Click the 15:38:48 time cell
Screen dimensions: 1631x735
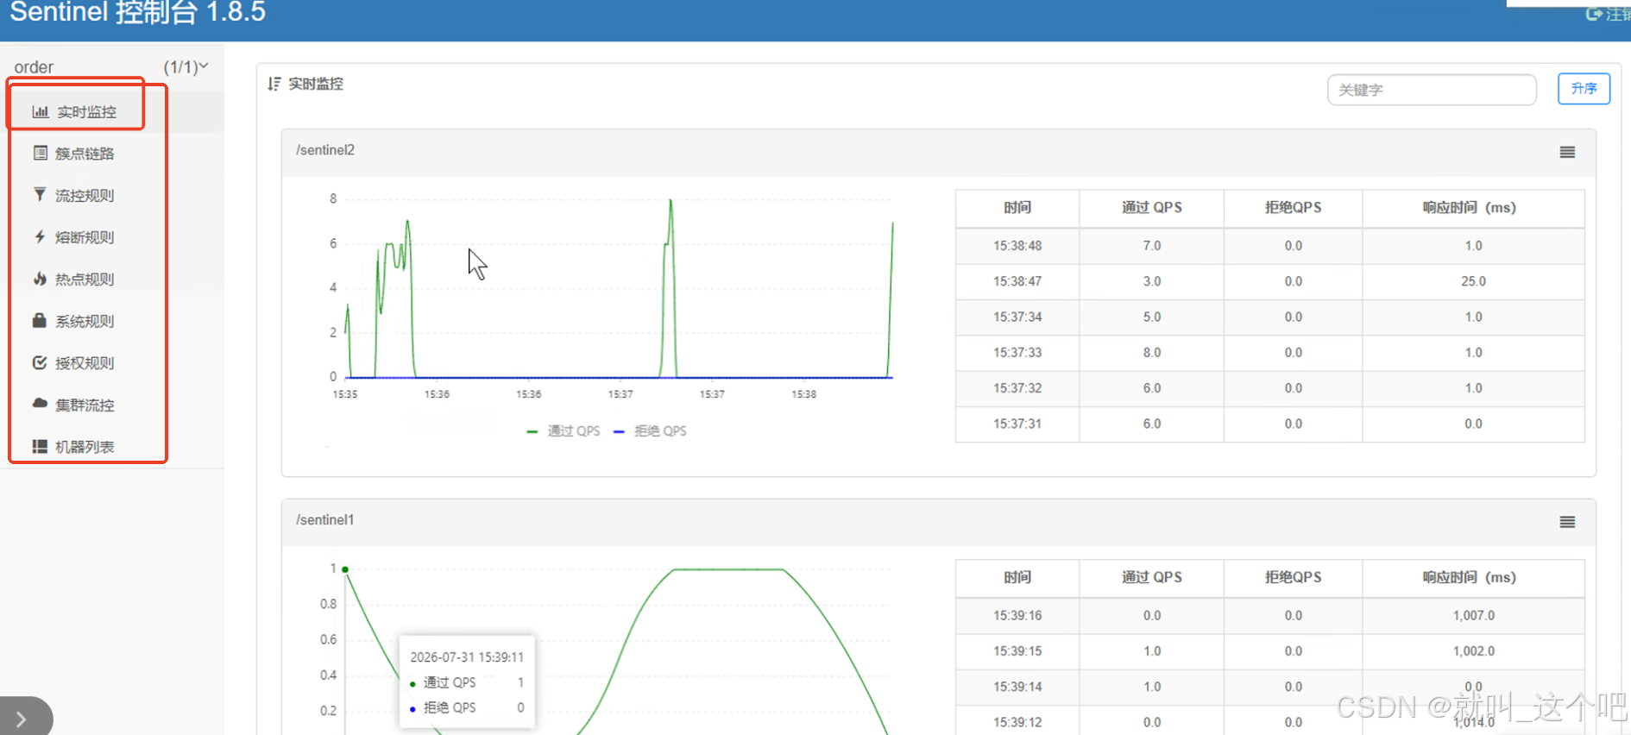(x=1017, y=246)
